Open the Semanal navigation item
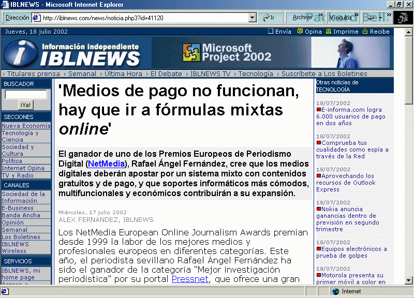Image resolution: width=414 pixels, height=298 pixels. coord(82,73)
